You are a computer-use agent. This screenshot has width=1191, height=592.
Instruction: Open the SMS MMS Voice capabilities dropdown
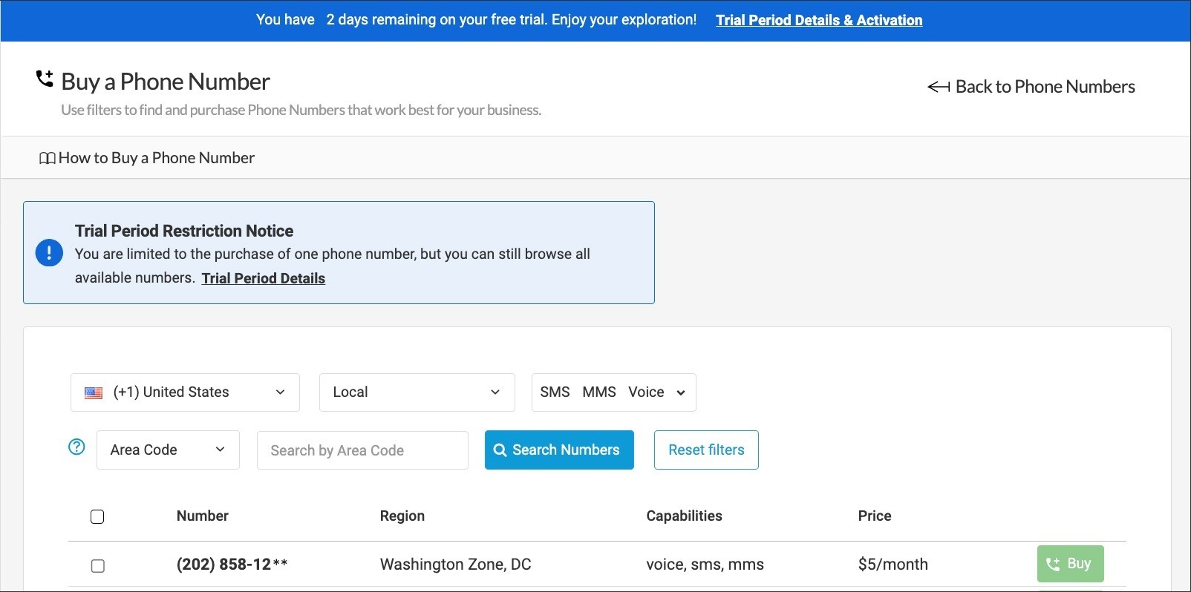click(613, 392)
